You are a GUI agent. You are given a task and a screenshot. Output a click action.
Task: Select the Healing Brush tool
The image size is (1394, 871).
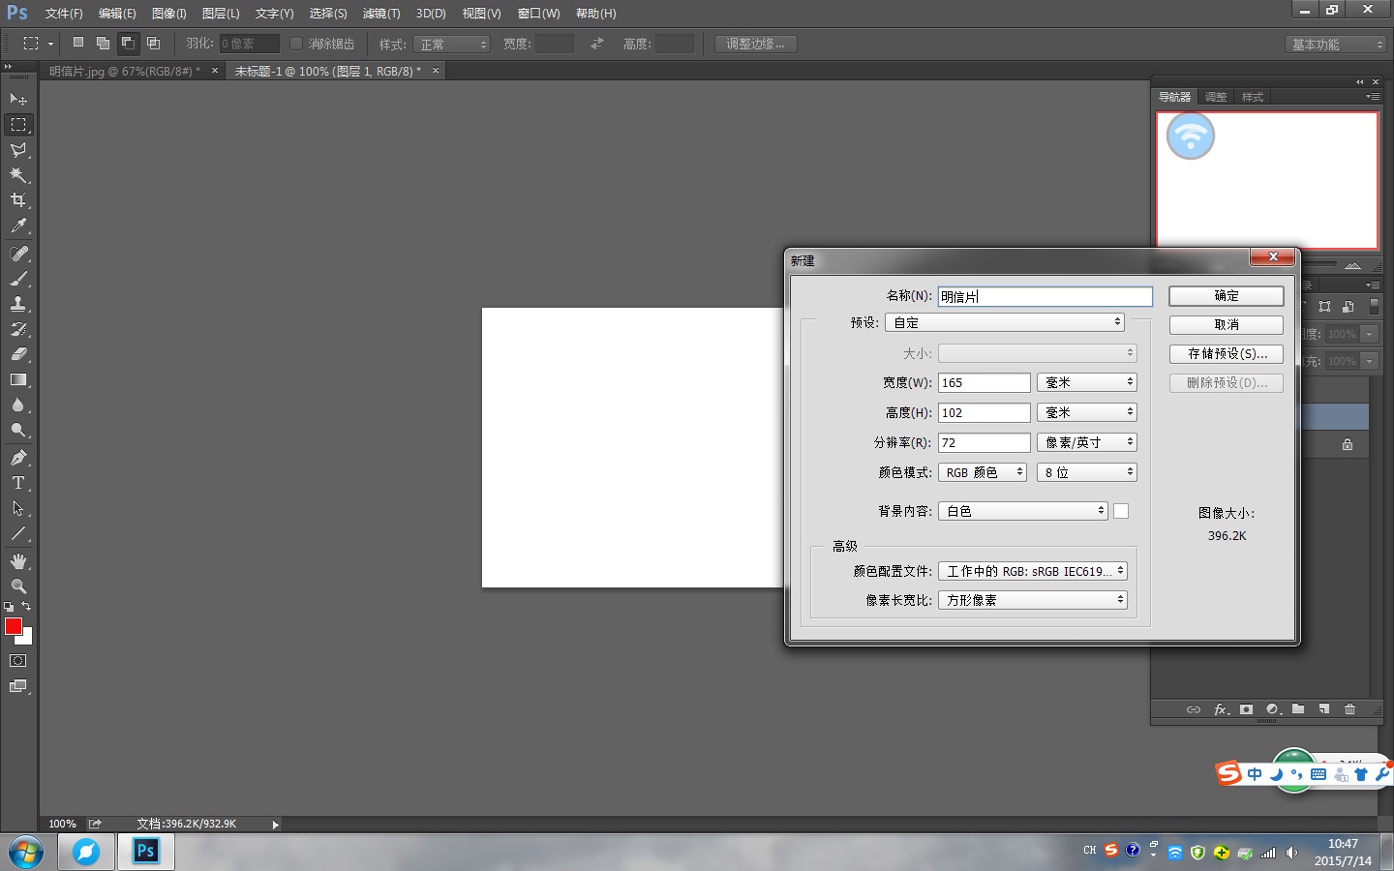(18, 254)
